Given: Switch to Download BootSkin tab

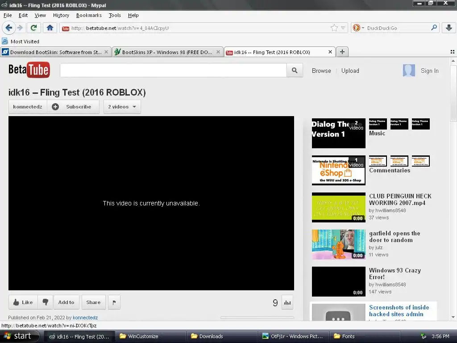Looking at the screenshot, I should tap(56, 52).
